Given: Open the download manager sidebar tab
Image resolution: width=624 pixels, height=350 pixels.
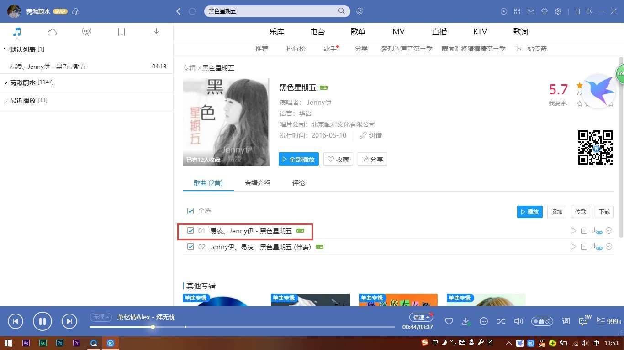Looking at the screenshot, I should pos(156,31).
